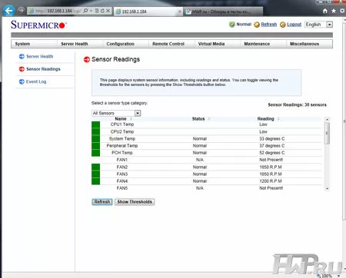
Task: Open the Configuration menu
Action: [x=121, y=44]
